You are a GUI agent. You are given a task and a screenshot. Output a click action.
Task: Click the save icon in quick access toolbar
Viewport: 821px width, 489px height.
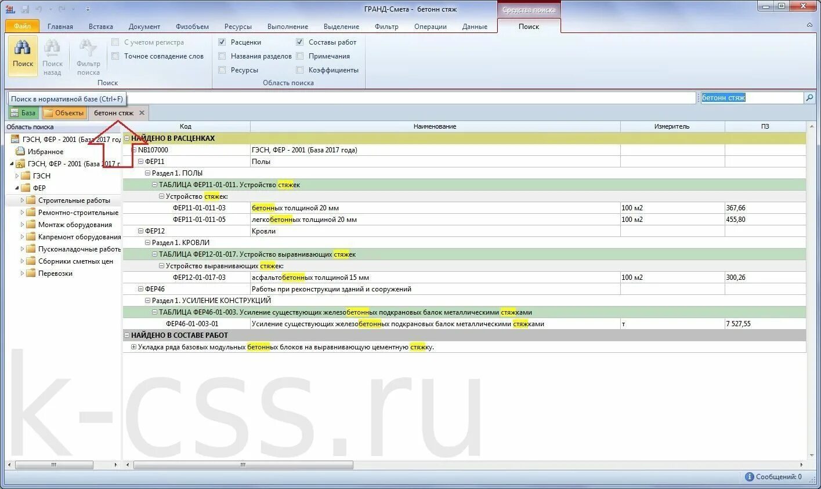(x=25, y=9)
